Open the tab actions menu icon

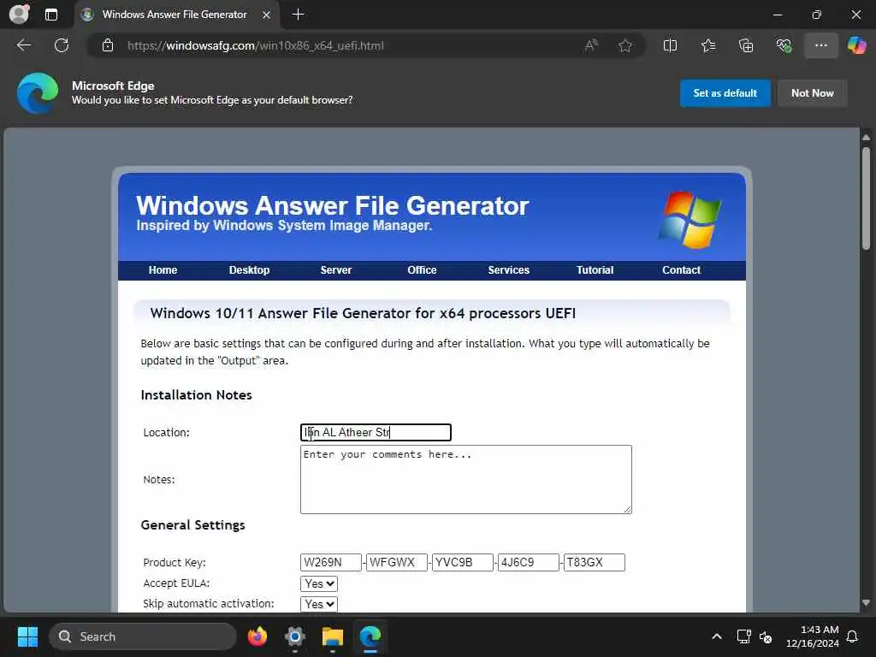click(50, 15)
